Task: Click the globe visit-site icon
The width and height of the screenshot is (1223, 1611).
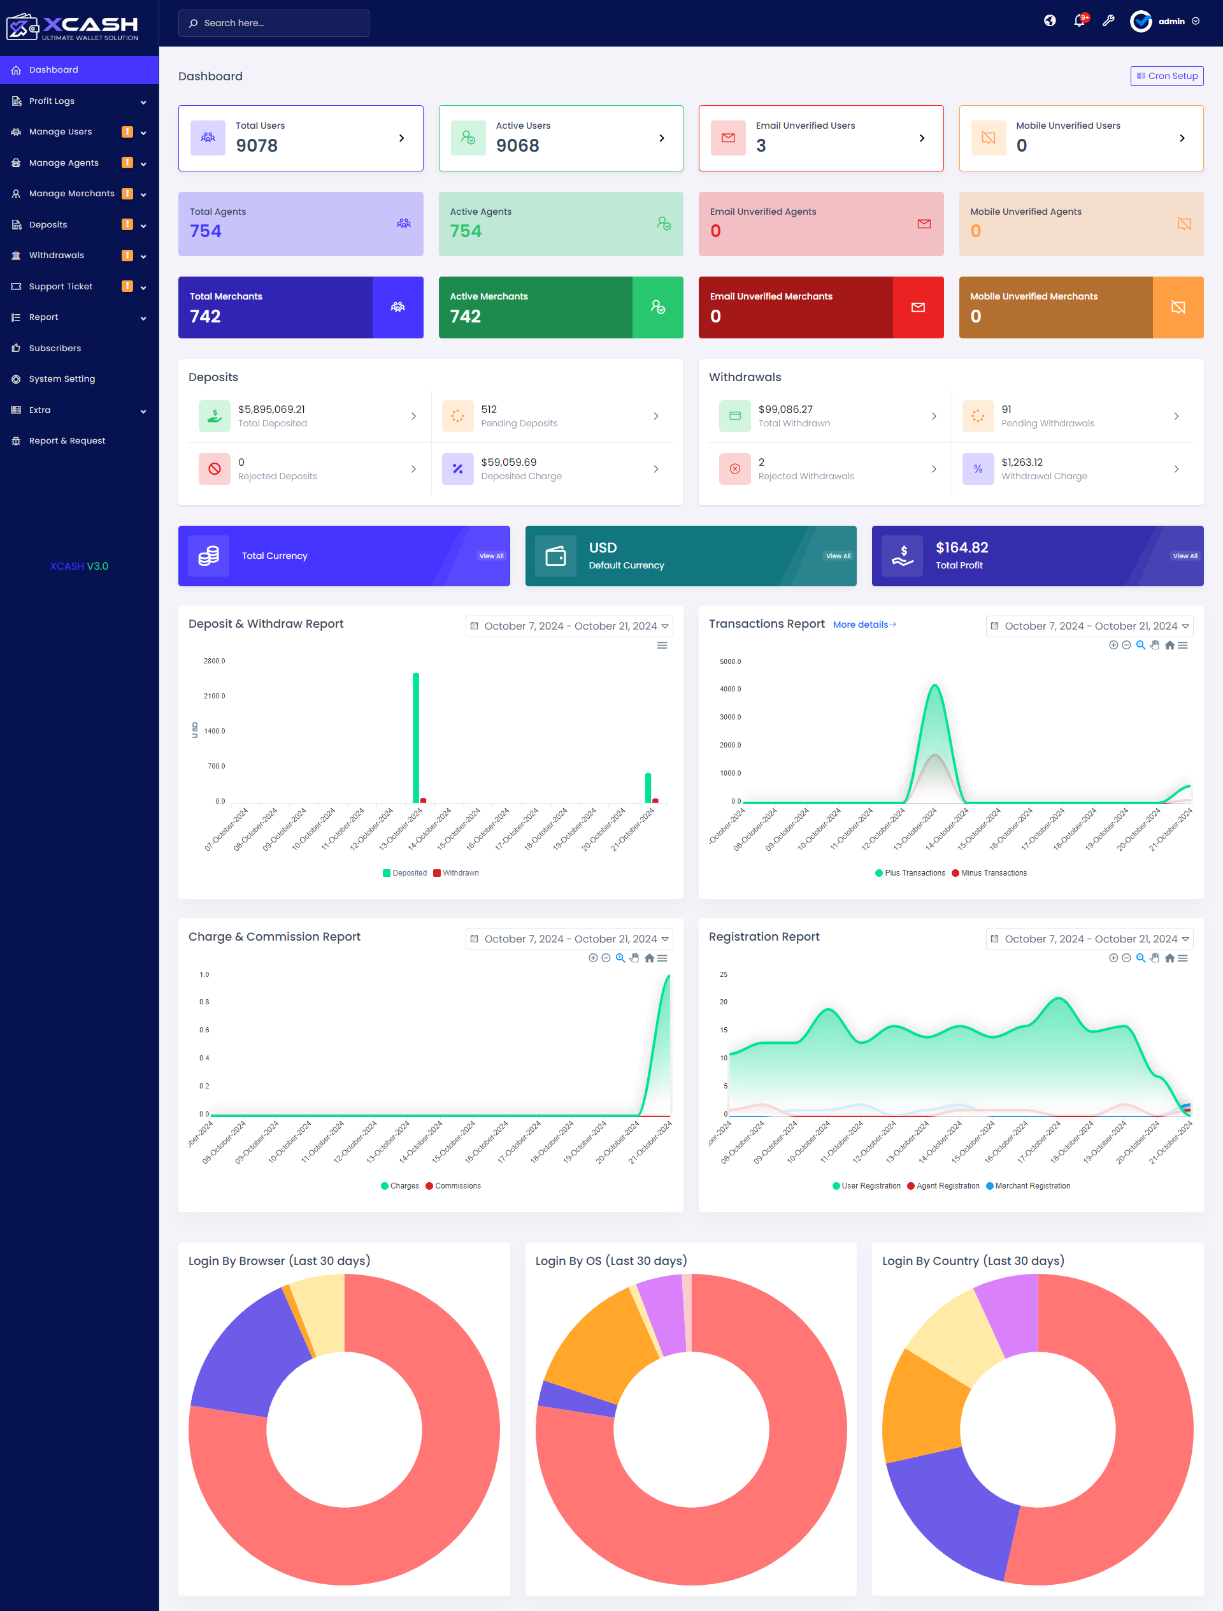Action: 1049,21
